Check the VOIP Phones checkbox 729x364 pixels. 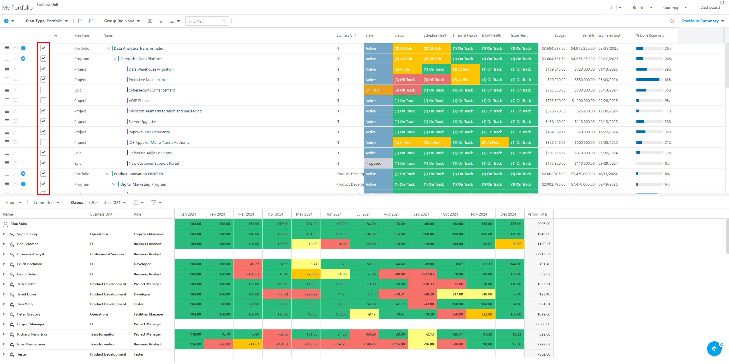43,101
